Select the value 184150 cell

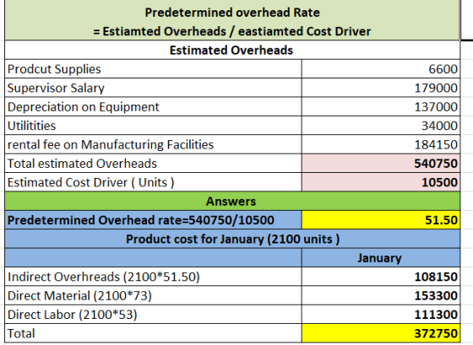coord(381,144)
